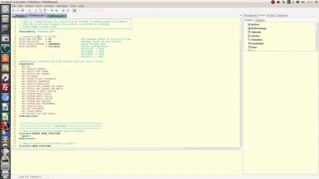Click the green debugger toggle toolbar icon

coord(74,10)
